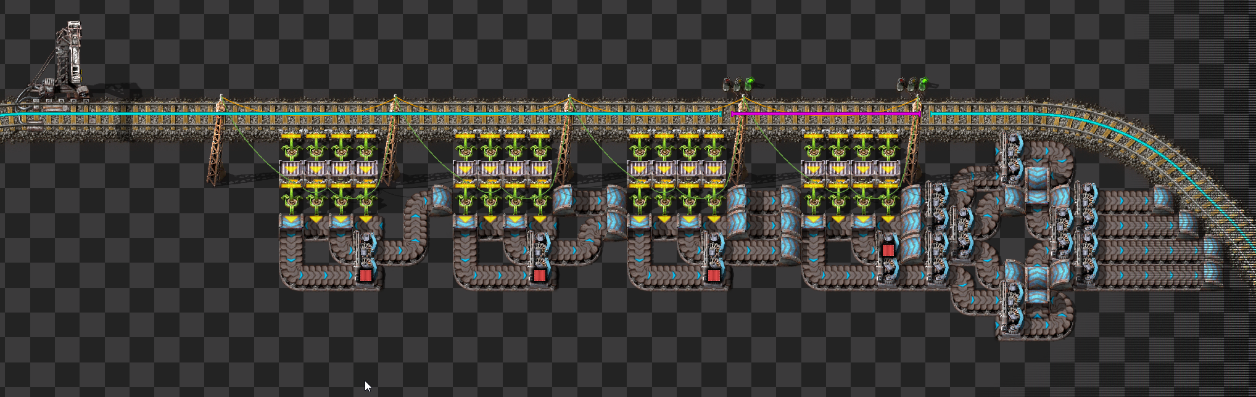Open the leftmost chest of the first chest group
The image size is (1256, 397).
click(x=291, y=168)
